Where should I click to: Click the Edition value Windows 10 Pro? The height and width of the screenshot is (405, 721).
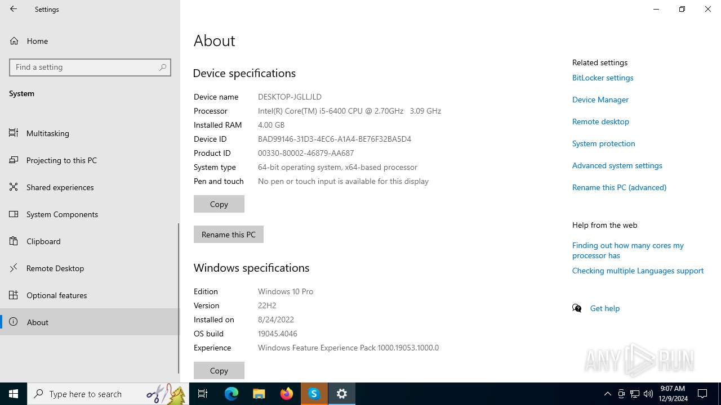(286, 291)
